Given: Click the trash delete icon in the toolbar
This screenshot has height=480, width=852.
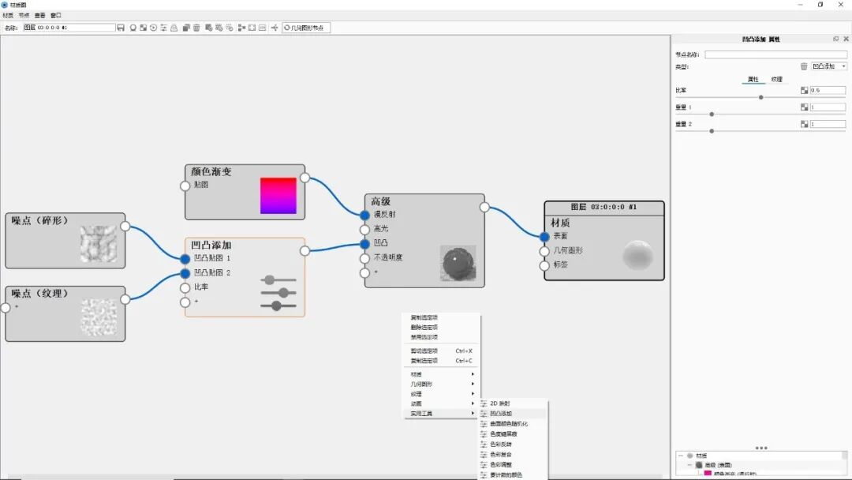Looking at the screenshot, I should (196, 27).
